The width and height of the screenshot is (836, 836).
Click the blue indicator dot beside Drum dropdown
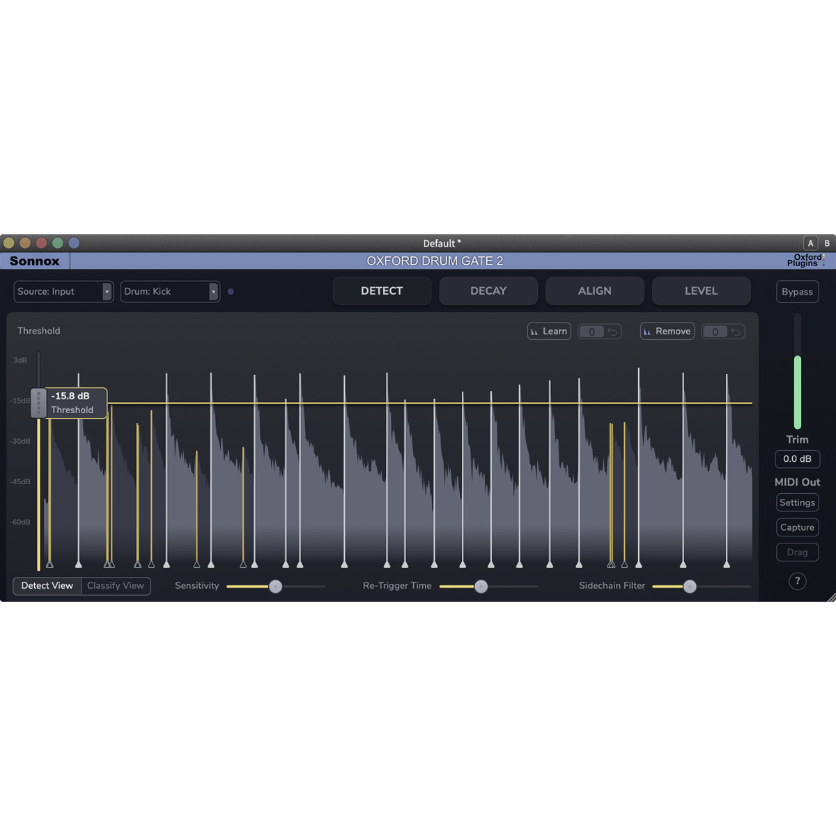(x=231, y=292)
